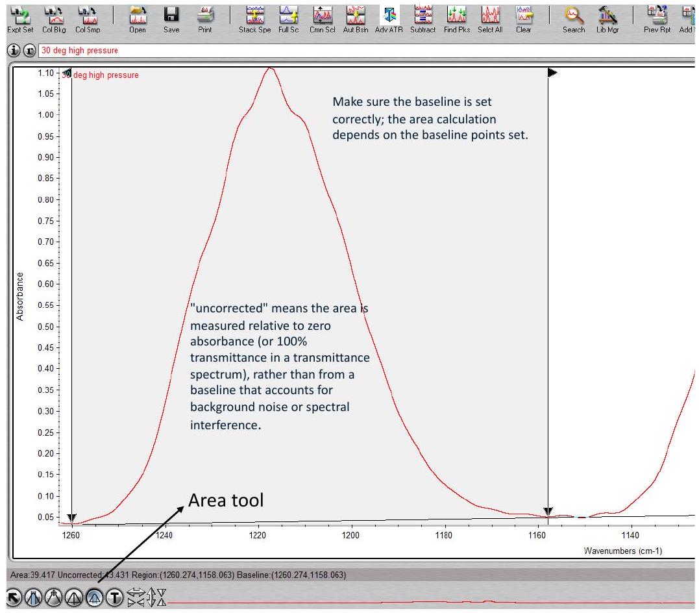Click the red view finder strip at bottom
This screenshot has height=613, width=699.
428,601
